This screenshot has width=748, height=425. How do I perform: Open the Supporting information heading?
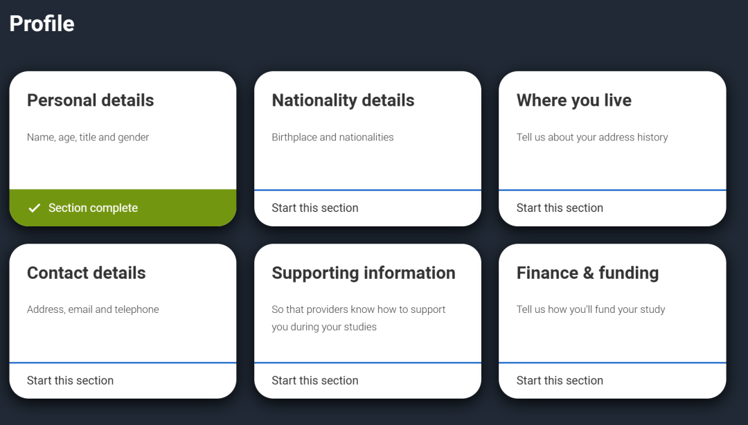pos(364,273)
